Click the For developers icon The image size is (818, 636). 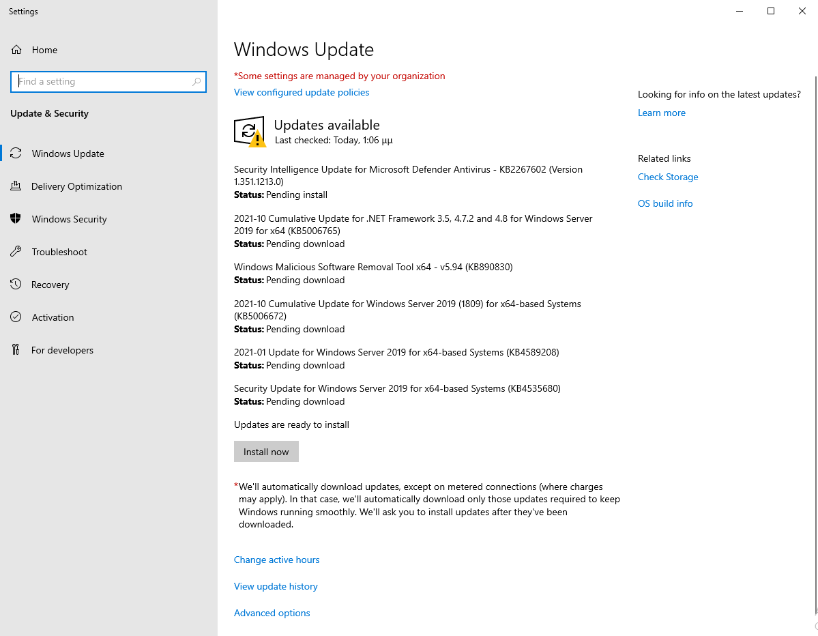pos(16,350)
